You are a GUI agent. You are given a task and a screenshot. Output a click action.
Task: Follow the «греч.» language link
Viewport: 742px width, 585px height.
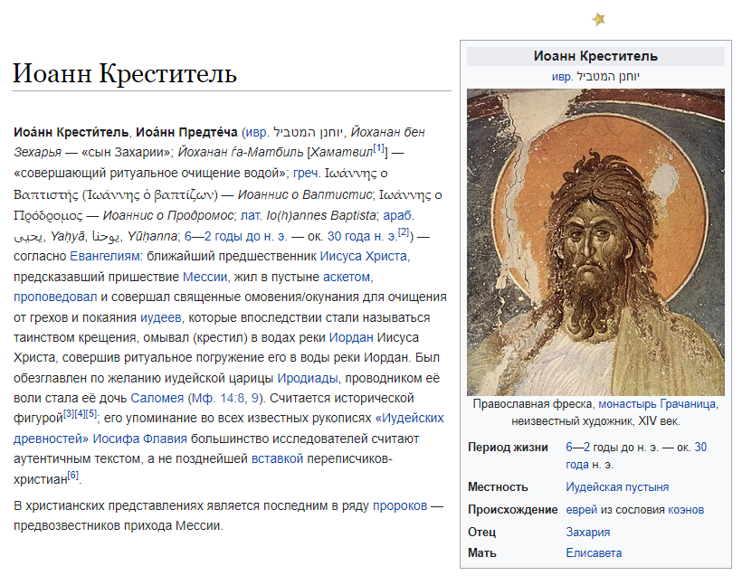click(307, 173)
